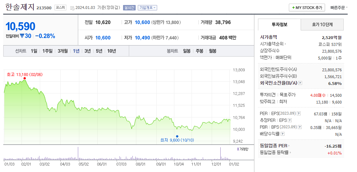Click the down-arrow icon beside 전일대비 30
This screenshot has width=357, height=172.
(x=22, y=36)
